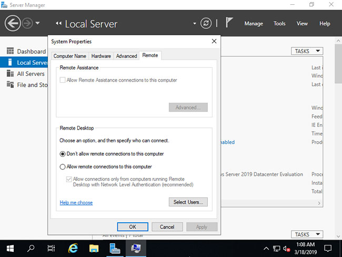The height and width of the screenshot is (257, 342).
Task: Select Don't allow remote connections radio button
Action: (63, 154)
